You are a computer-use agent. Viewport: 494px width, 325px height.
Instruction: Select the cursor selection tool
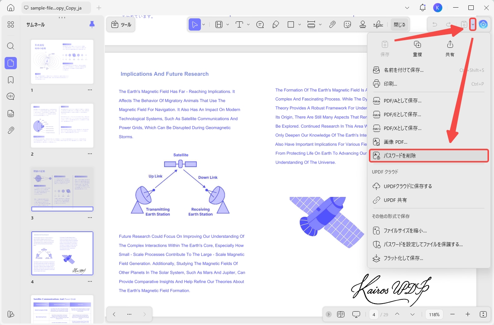click(195, 24)
